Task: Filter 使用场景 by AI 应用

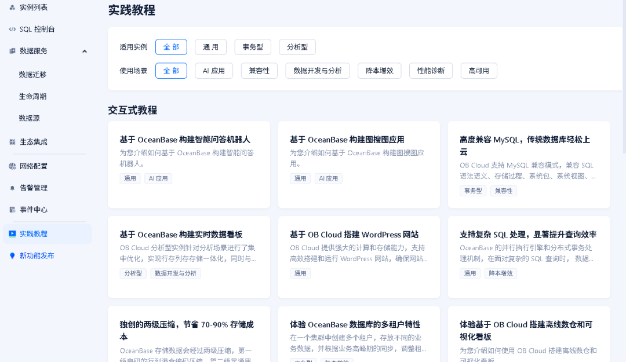Action: [x=214, y=71]
